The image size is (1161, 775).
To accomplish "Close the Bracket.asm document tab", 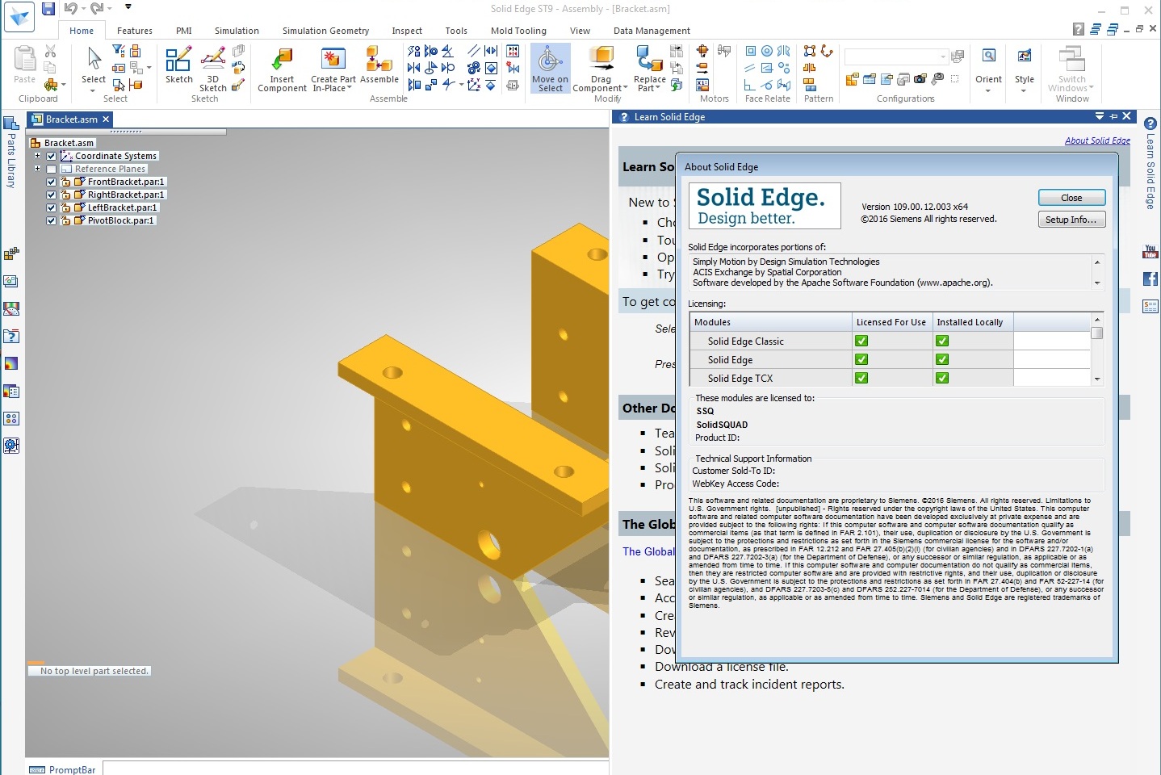I will (x=106, y=119).
